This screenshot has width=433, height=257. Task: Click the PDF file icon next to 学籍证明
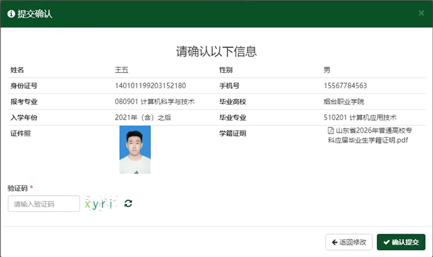tap(330, 131)
